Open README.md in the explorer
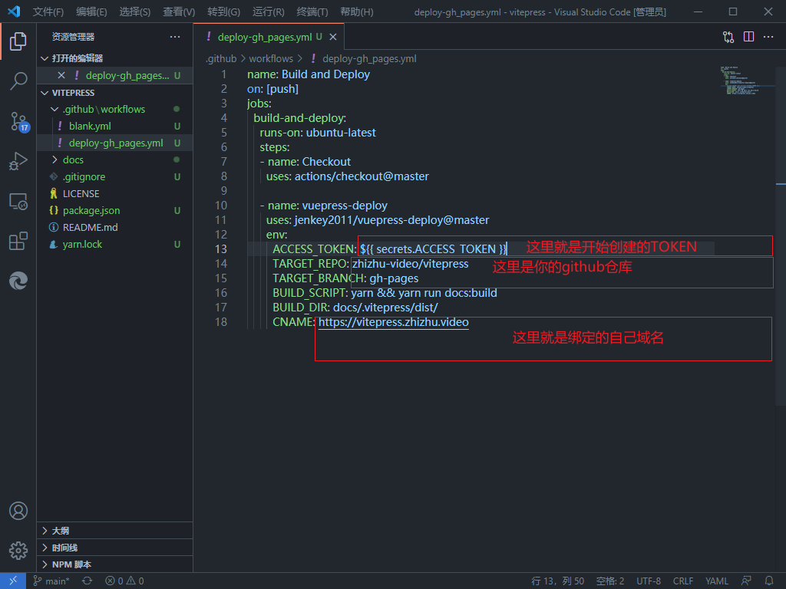Screen dimensions: 786x589 pos(115,227)
